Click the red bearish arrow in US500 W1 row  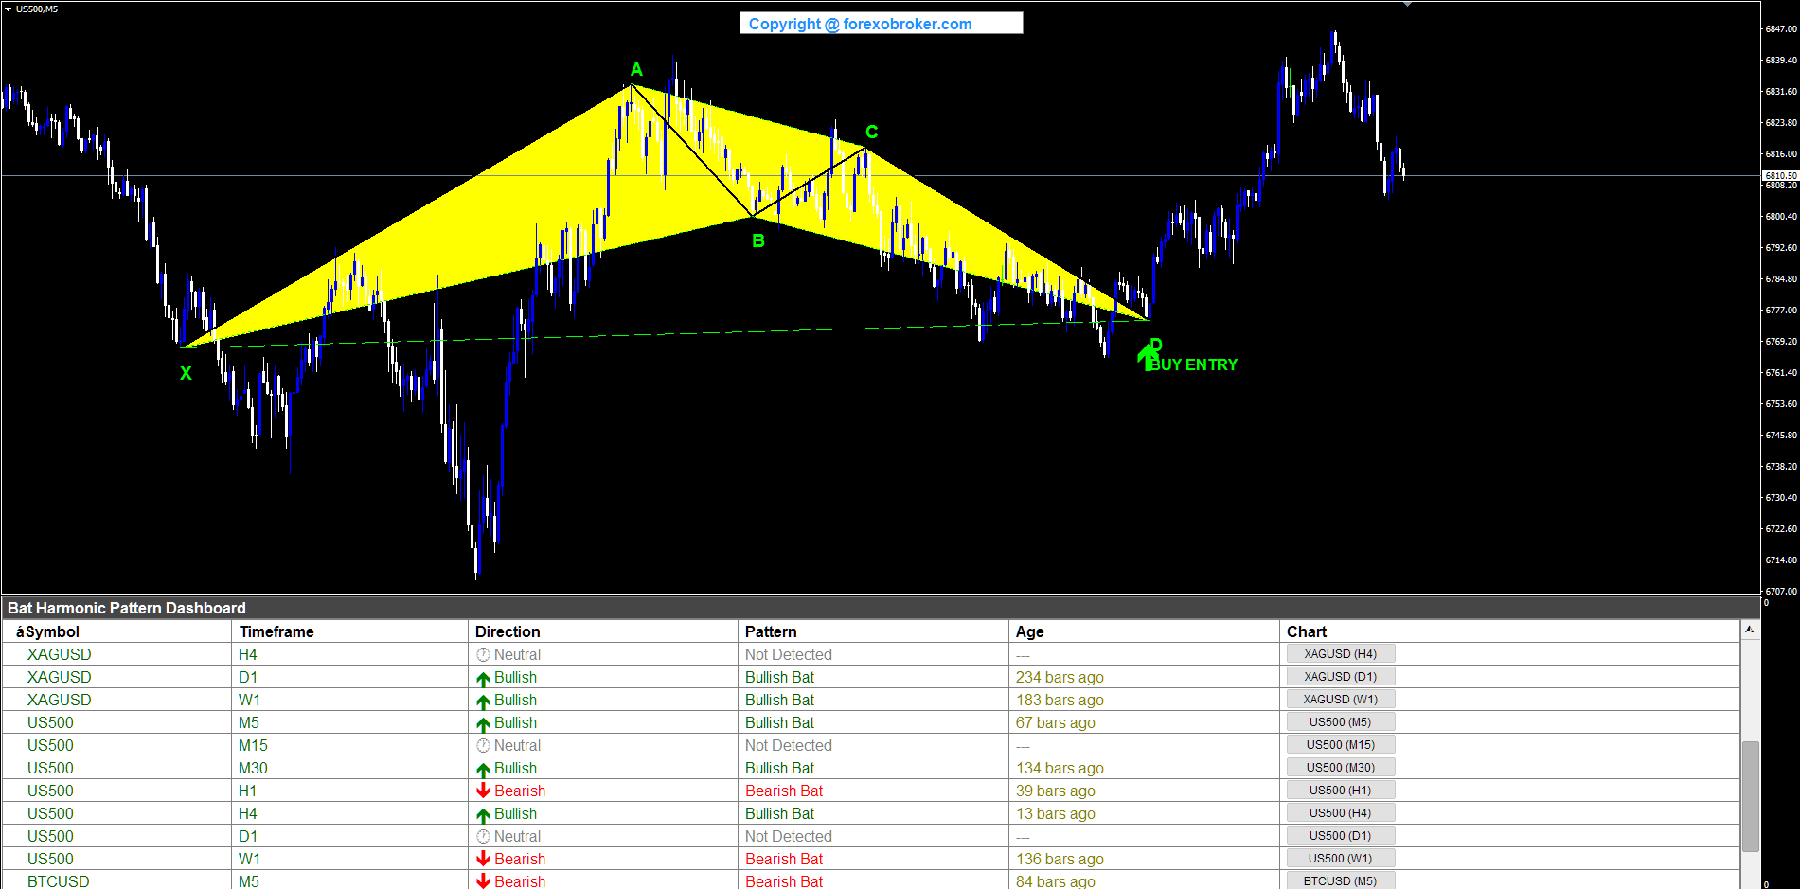(x=483, y=859)
